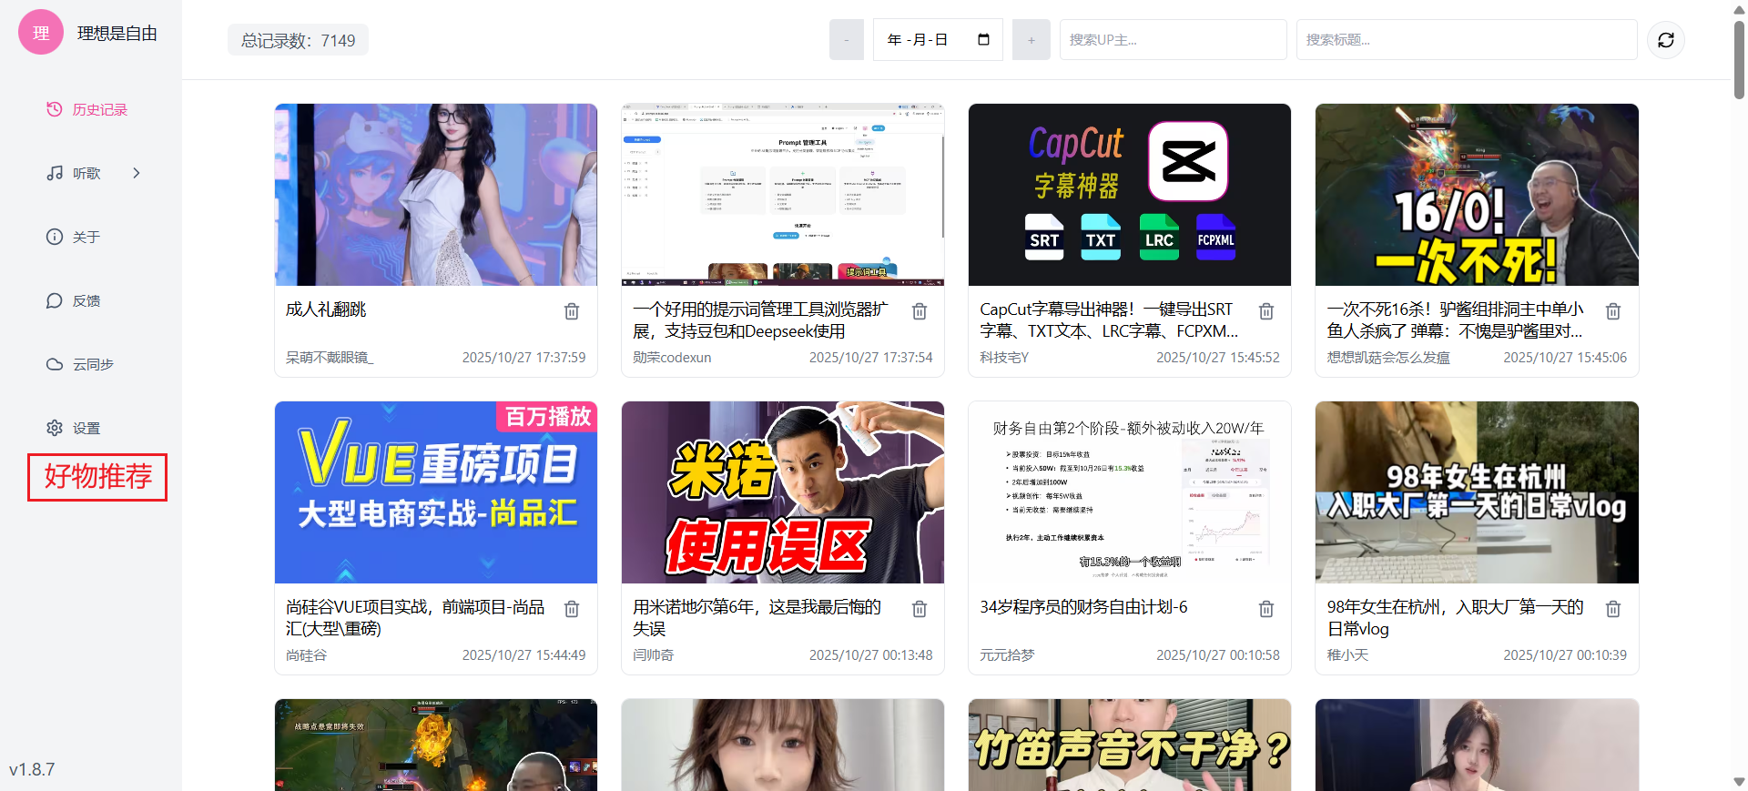Open 反馈 from the sidebar

click(86, 300)
